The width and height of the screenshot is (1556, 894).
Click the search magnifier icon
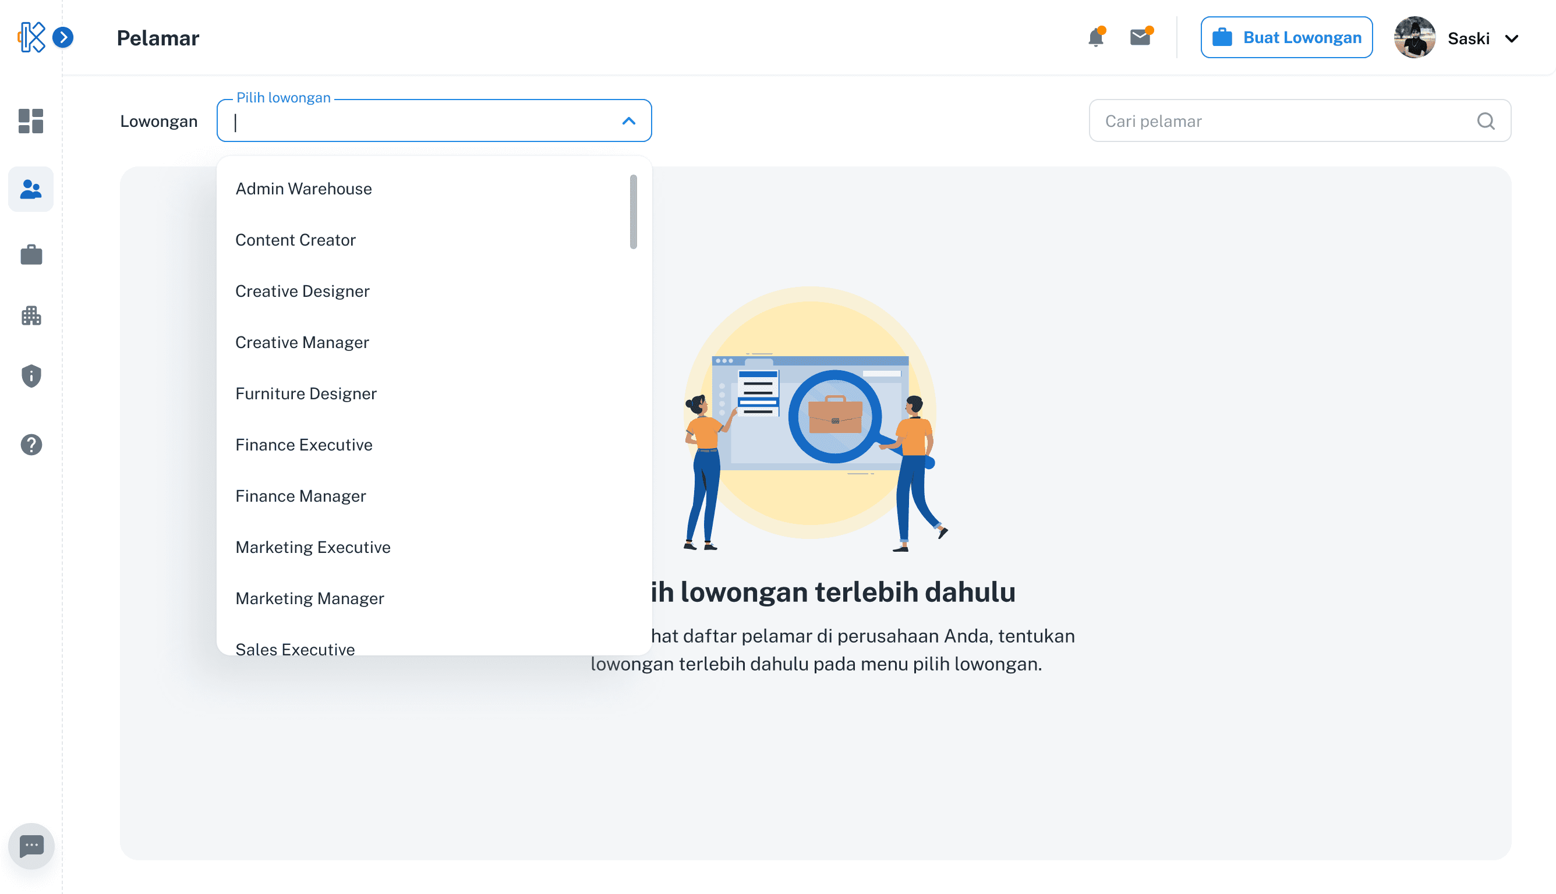point(1486,121)
